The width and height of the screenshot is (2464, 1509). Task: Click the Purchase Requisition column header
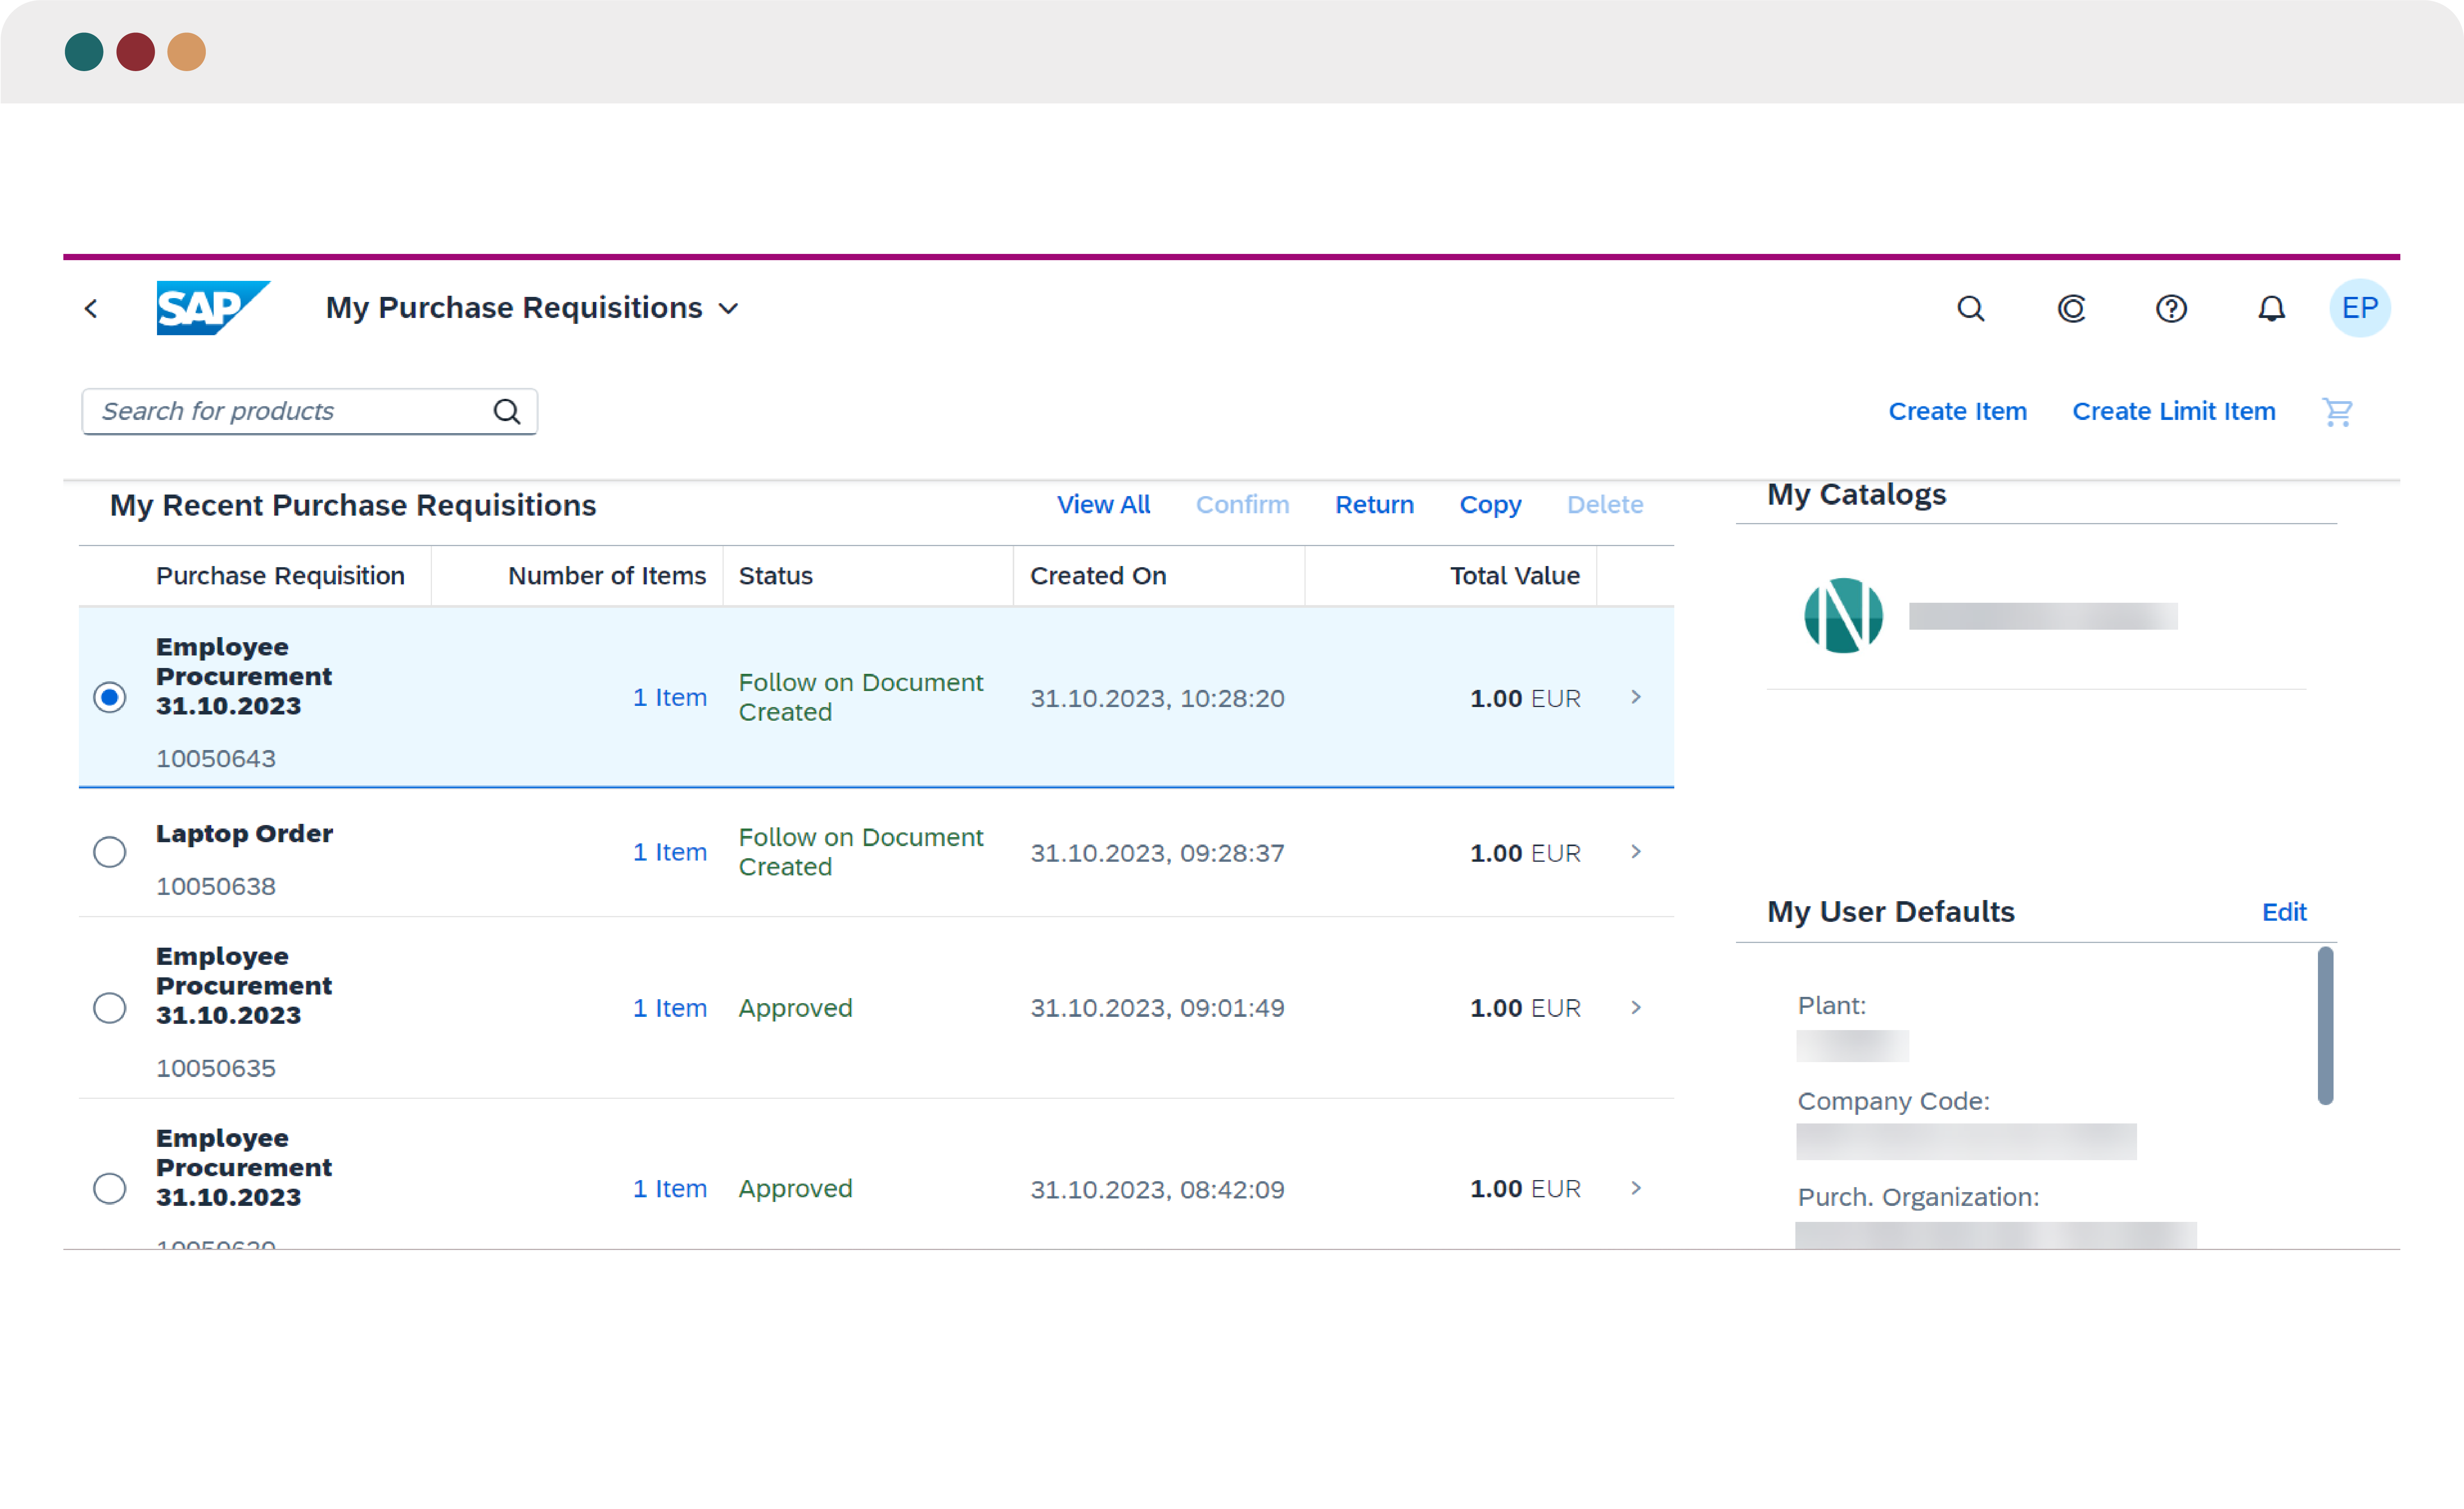pyautogui.click(x=280, y=576)
